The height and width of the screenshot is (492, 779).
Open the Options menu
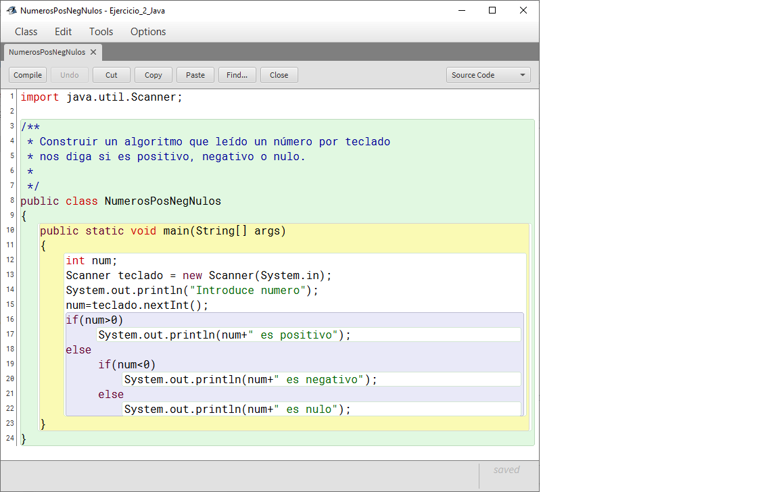point(148,32)
